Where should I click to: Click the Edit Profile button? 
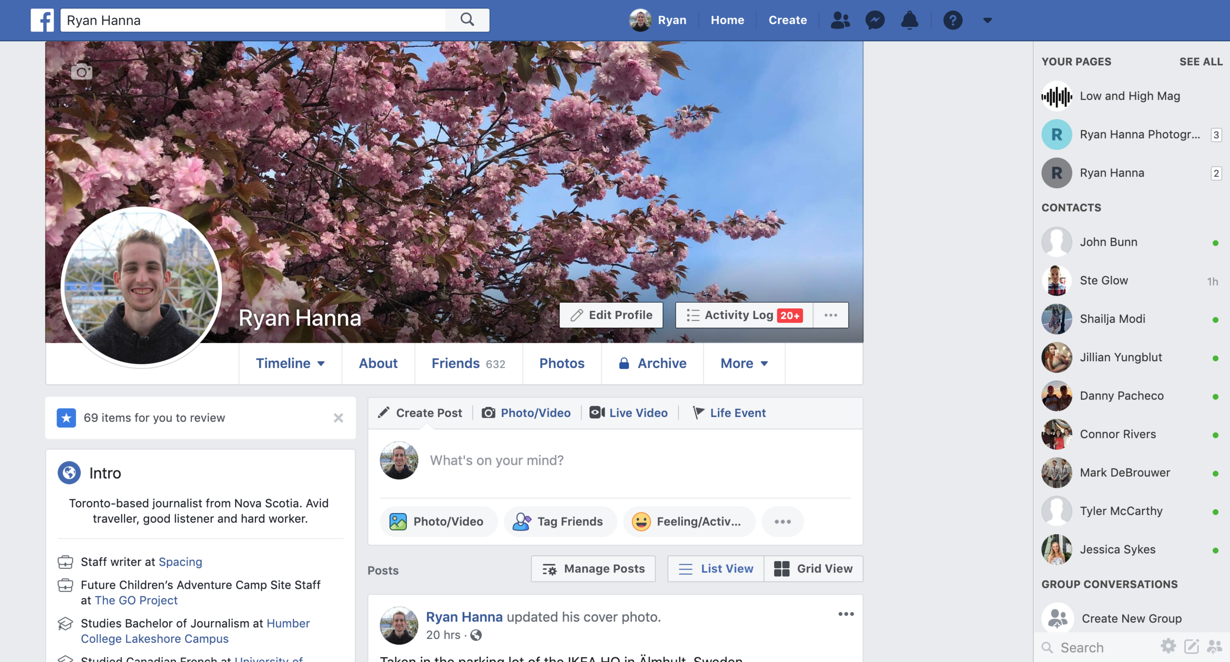(x=611, y=315)
